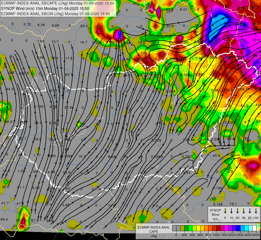261x240 pixels.
Task: Click the map value '18.3'
Action: (82, 156)
